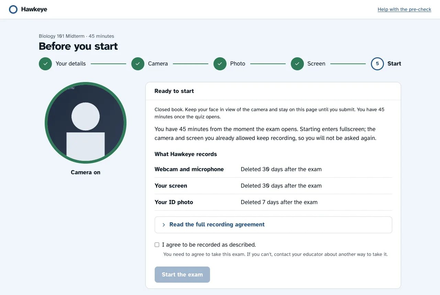
Task: Open Help with the pre-check link
Action: point(404,10)
